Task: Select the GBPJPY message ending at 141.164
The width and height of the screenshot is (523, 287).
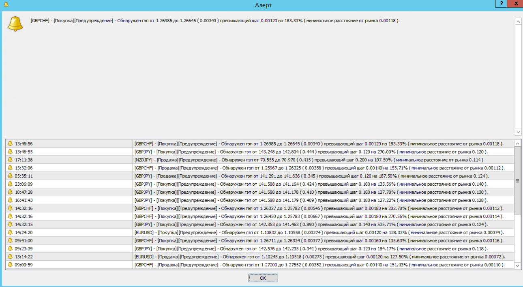Action: click(x=311, y=184)
